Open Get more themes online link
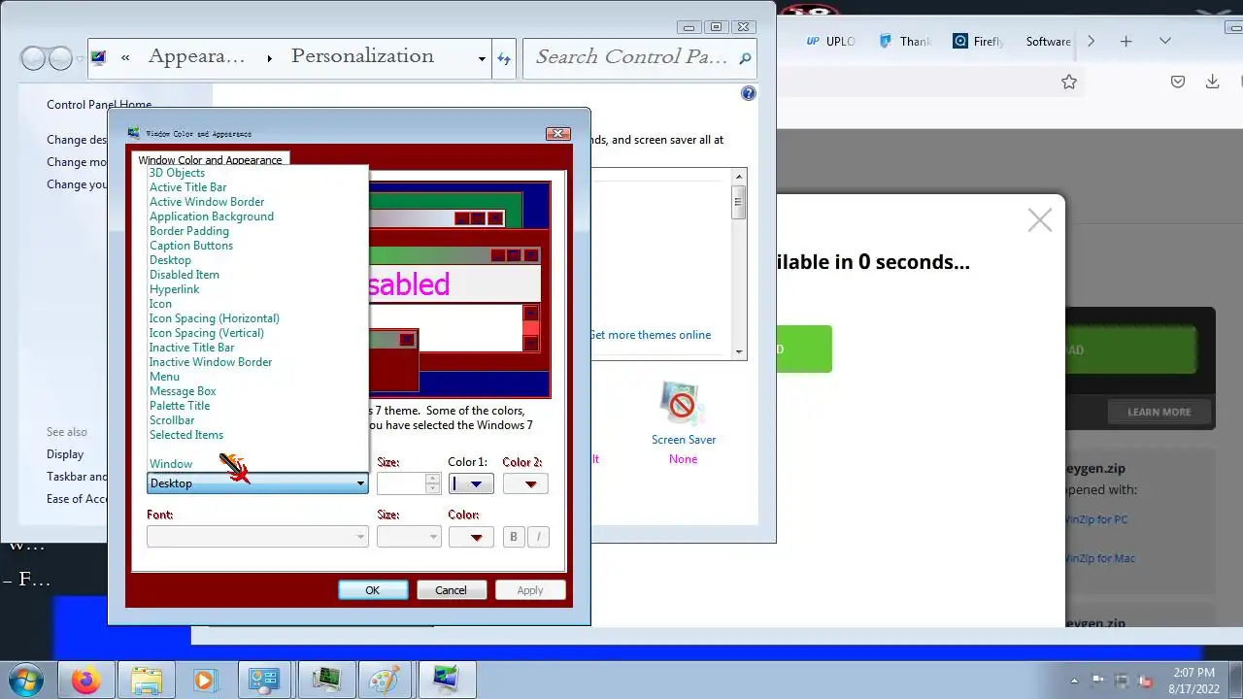The width and height of the screenshot is (1243, 699). 650,335
